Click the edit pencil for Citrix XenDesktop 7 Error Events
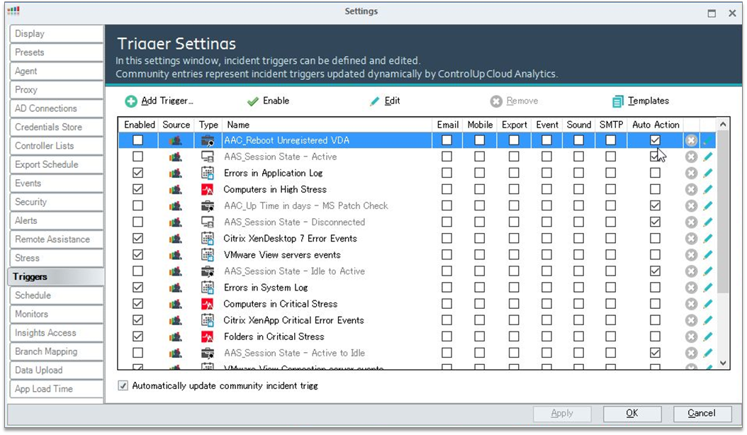Screen dimensions: 747x435 click(x=708, y=238)
